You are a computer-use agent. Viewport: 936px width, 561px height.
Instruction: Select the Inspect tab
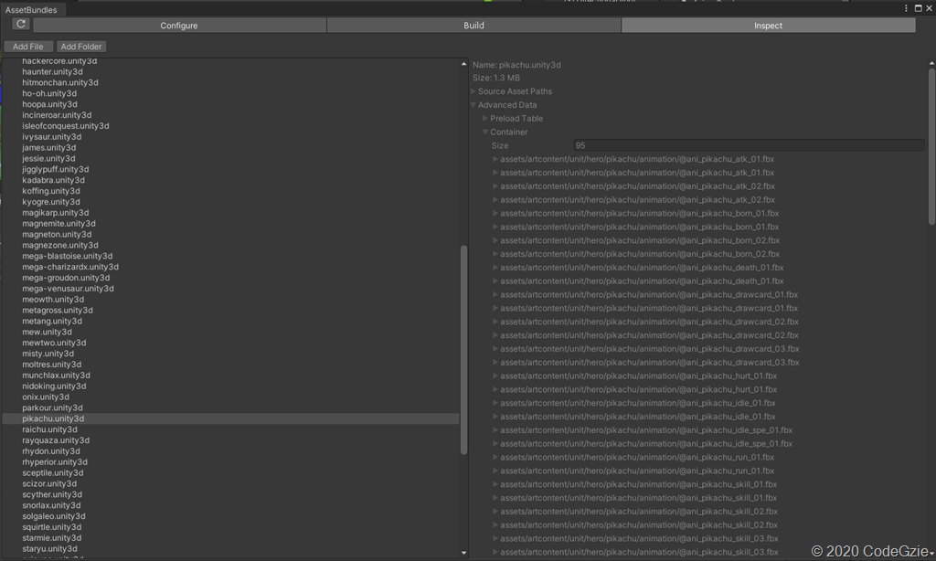coord(768,25)
